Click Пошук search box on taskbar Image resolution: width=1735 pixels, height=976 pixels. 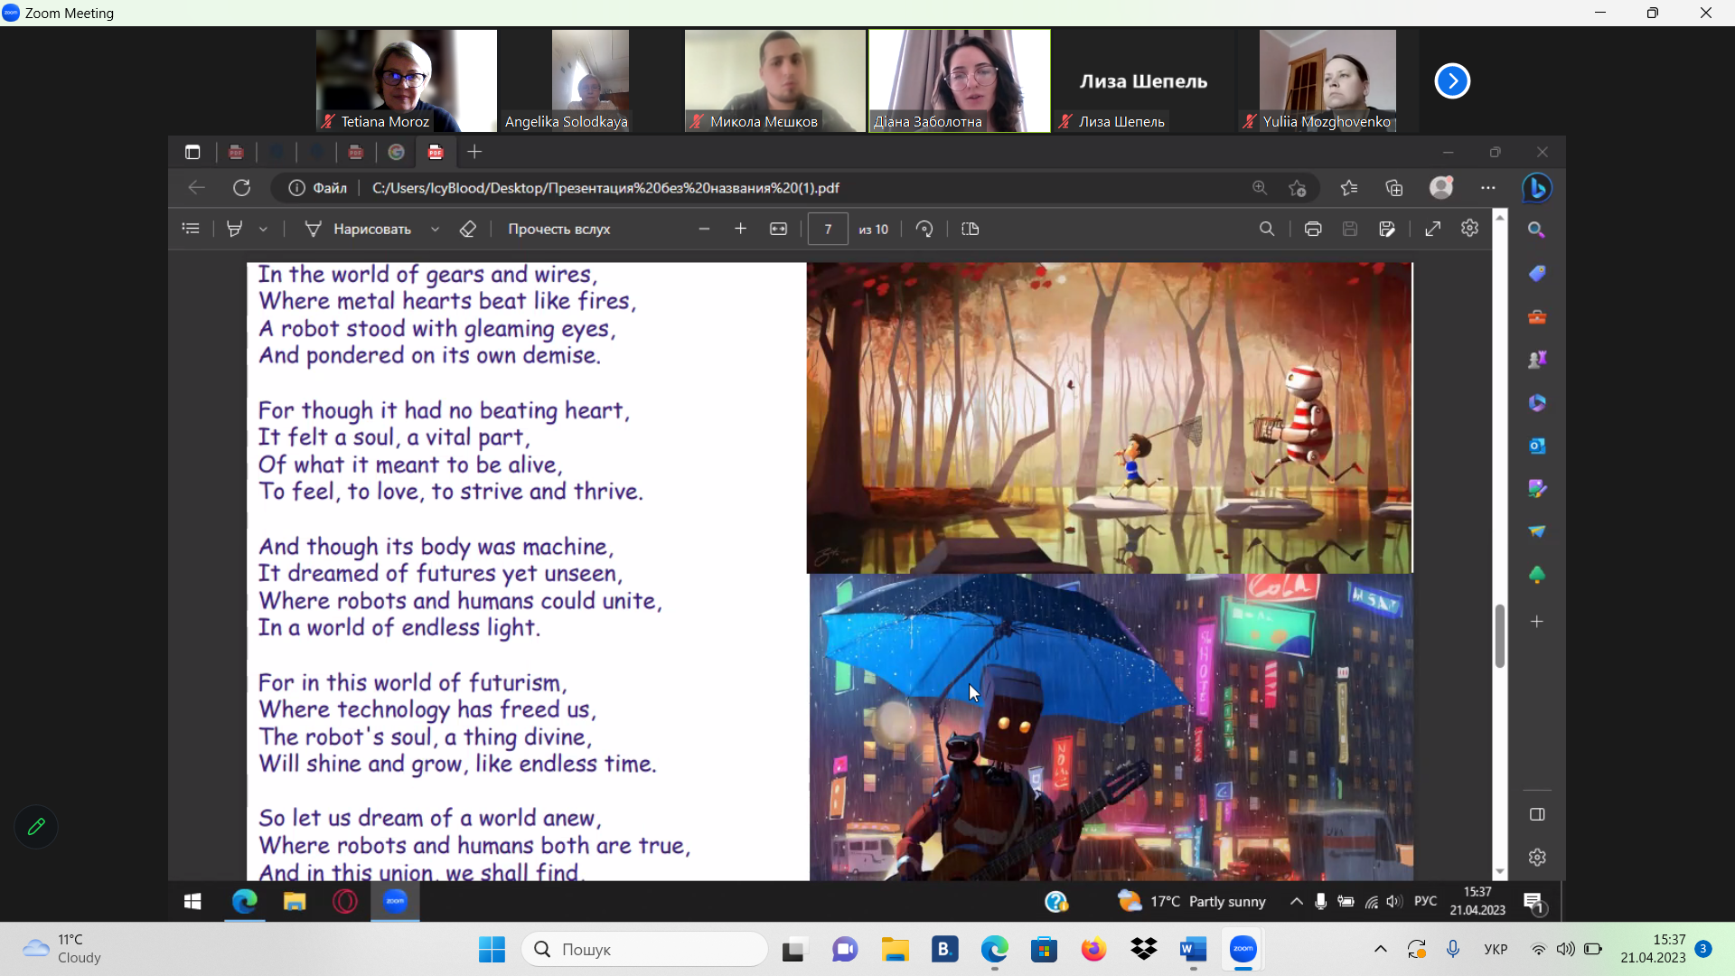[644, 949]
